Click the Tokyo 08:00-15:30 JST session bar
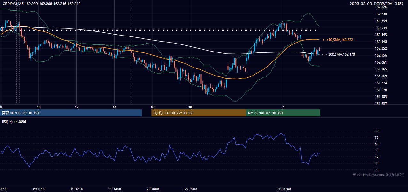408x192 pixels. pos(71,113)
